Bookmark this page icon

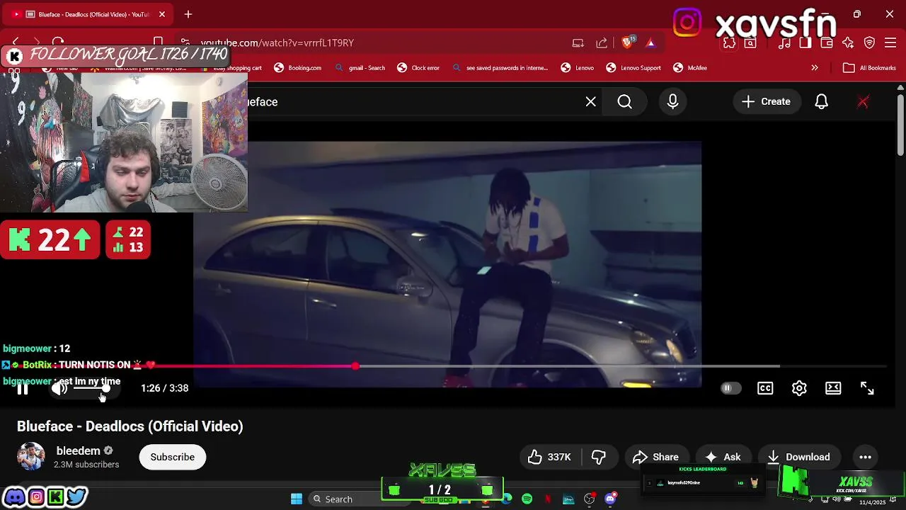(159, 42)
